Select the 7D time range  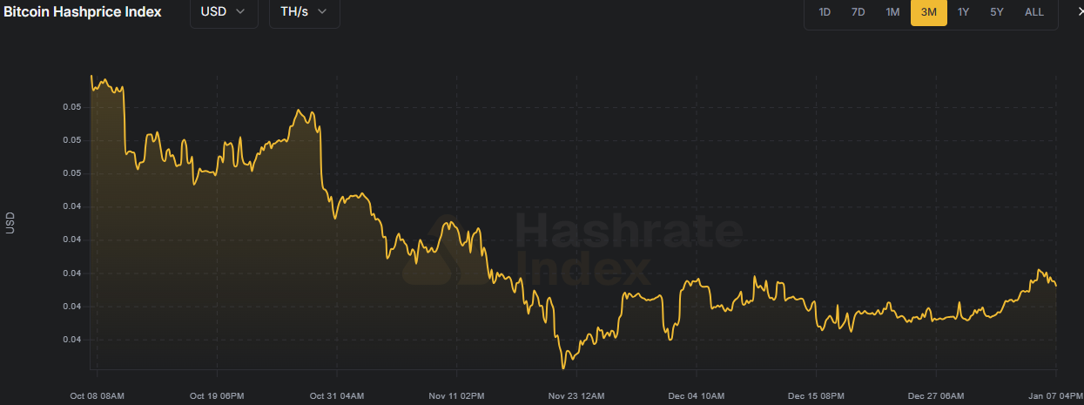tap(858, 12)
